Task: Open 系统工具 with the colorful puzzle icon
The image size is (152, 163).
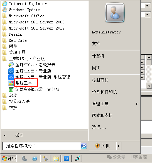Action: [x=11, y=83]
